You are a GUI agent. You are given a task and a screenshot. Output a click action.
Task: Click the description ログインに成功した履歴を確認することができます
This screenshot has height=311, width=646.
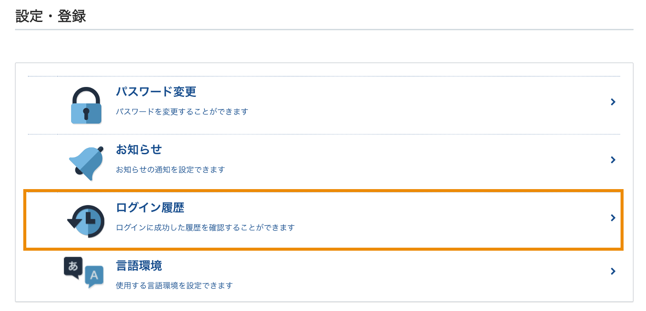click(205, 227)
